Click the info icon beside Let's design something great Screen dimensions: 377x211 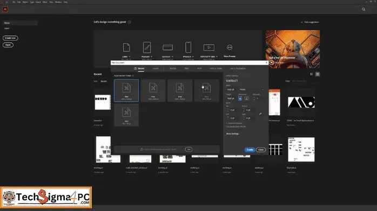(129, 22)
